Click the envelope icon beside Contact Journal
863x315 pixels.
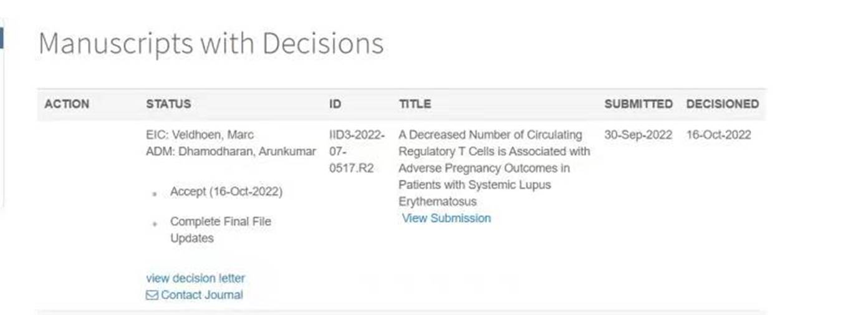(152, 295)
